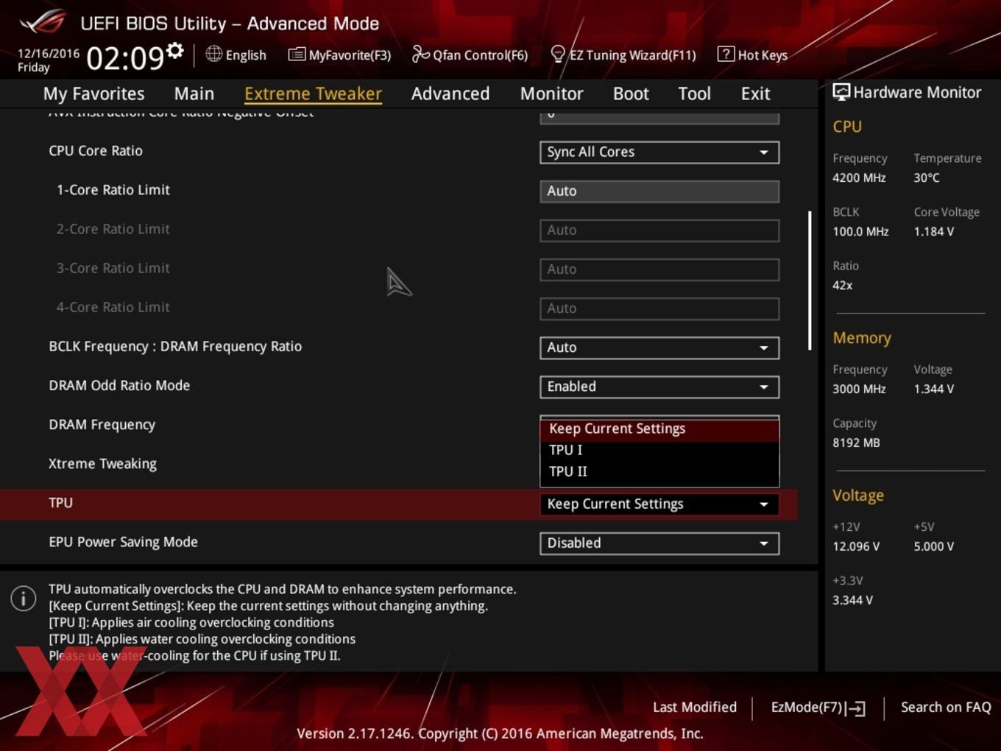The height and width of the screenshot is (751, 1001).
Task: Select the TPU setting row label
Action: coord(60,503)
